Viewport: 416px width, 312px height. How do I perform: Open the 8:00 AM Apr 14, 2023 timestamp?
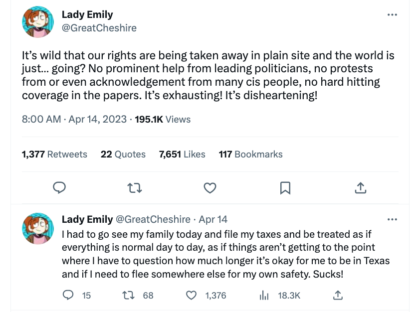click(x=74, y=119)
